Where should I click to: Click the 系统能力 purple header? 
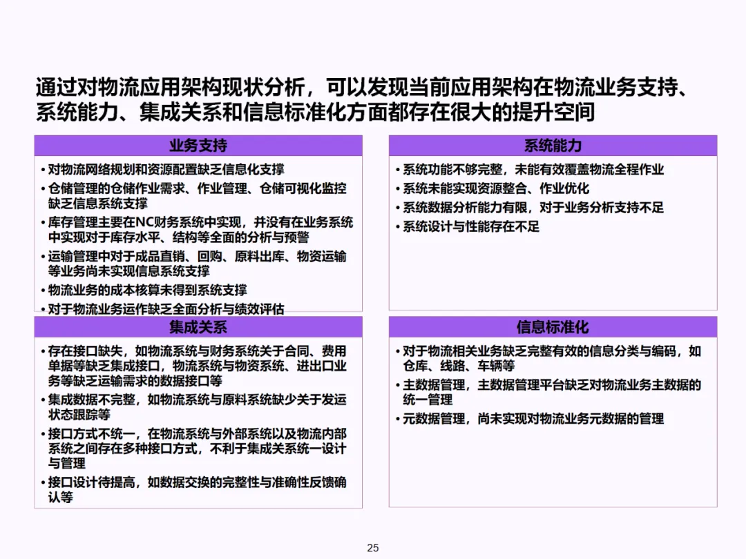coord(553,146)
